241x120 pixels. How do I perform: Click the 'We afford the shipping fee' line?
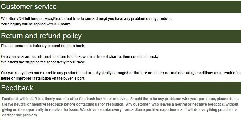click(43, 62)
